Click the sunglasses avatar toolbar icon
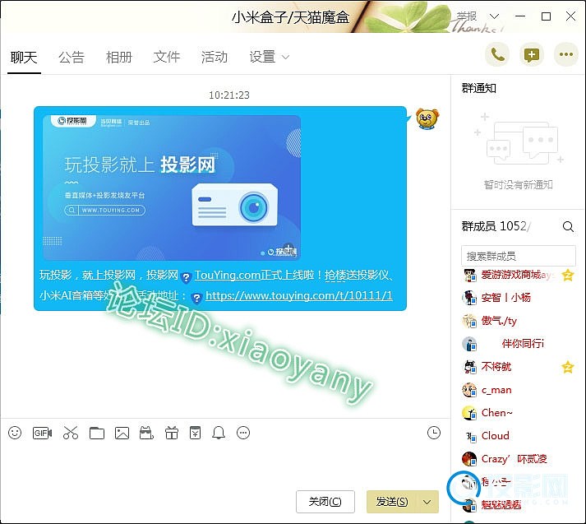Screen dimensions: 586x524 pos(146,434)
